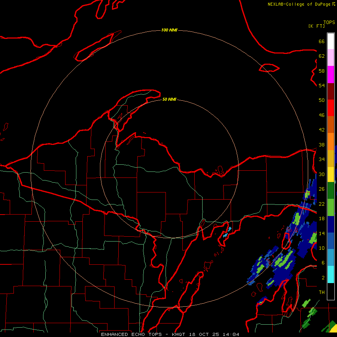The image size is (337, 337).
Task: Click the 'TOPS' legend title
Action: [x=329, y=22]
